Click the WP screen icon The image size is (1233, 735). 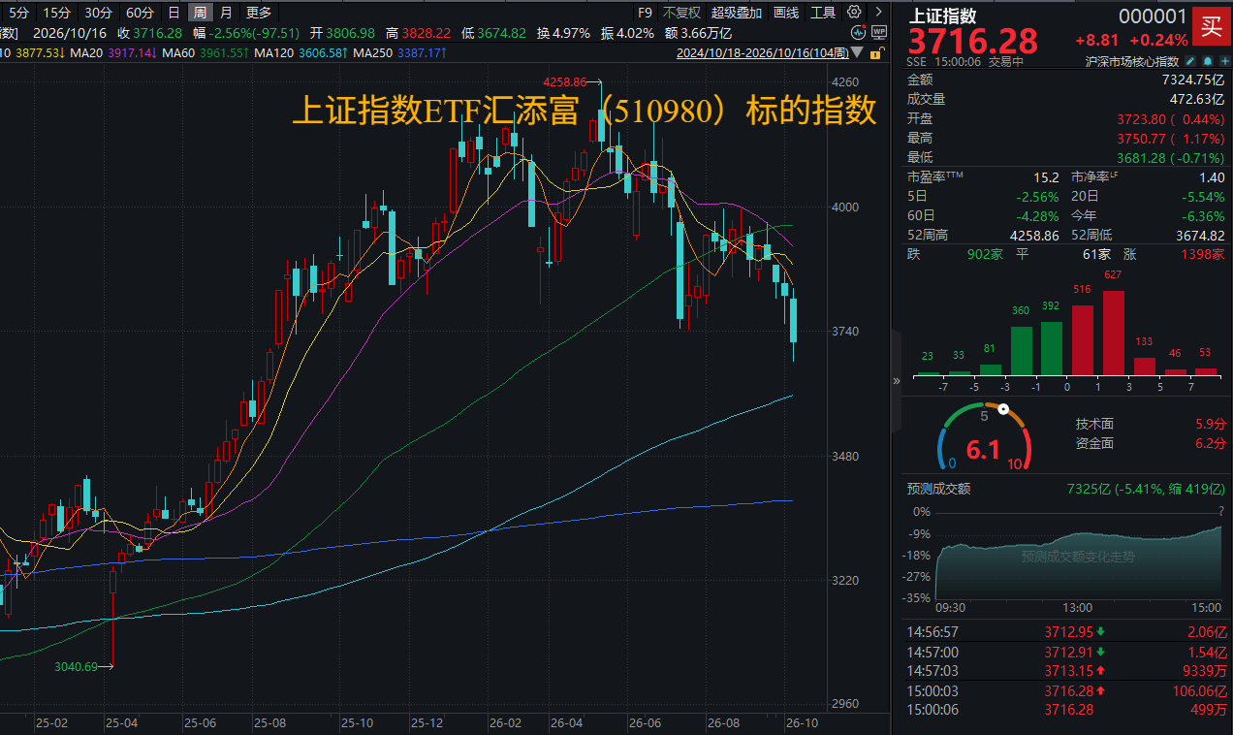(879, 32)
